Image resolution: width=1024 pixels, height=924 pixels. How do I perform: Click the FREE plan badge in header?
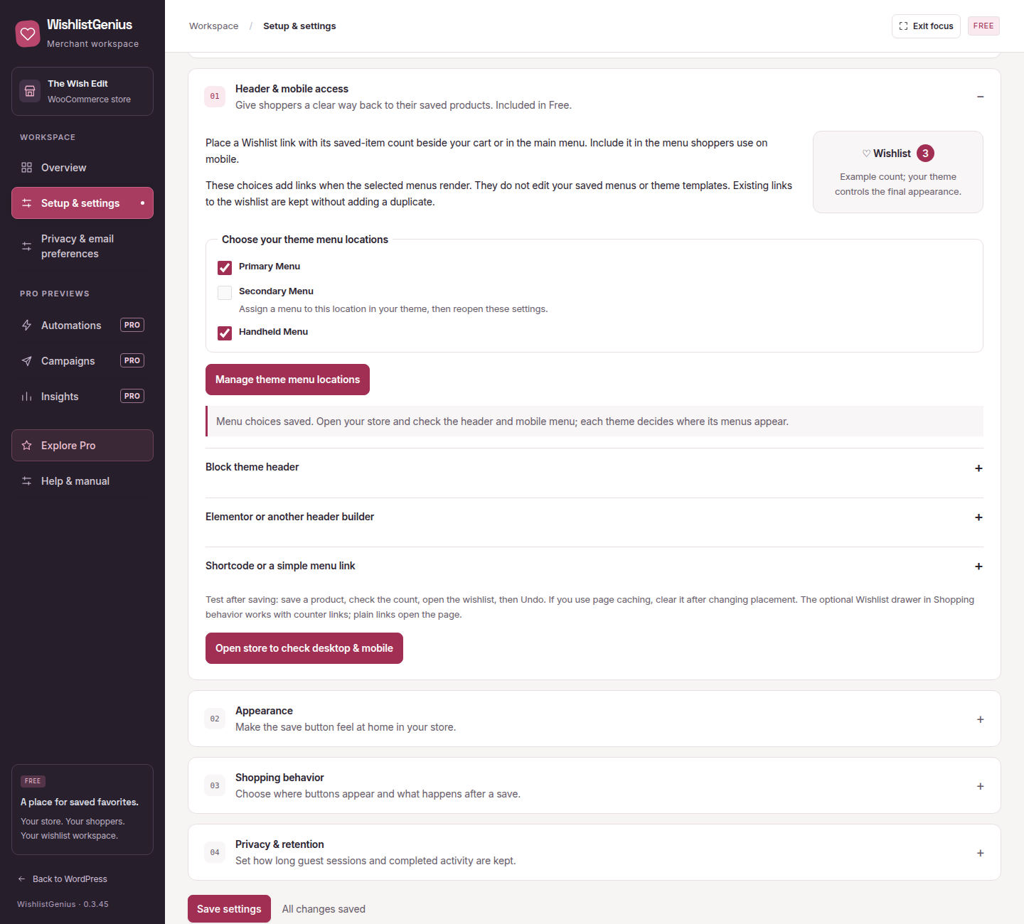click(983, 26)
